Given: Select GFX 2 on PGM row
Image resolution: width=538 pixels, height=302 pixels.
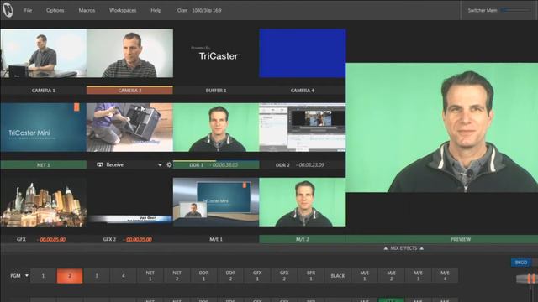Looking at the screenshot, I should coord(284,276).
